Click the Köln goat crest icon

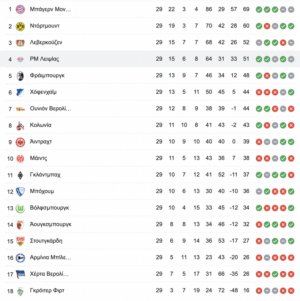20,125
